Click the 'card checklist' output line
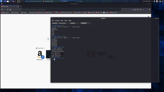Screen dimensions: 164x92 pos(56,55)
